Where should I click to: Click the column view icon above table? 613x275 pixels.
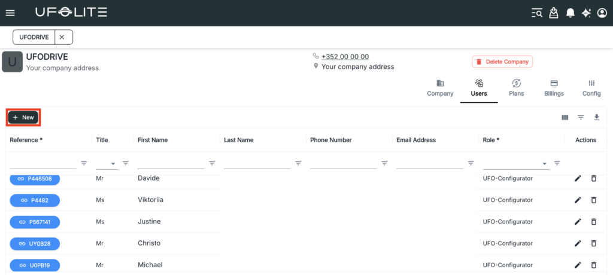pyautogui.click(x=565, y=117)
